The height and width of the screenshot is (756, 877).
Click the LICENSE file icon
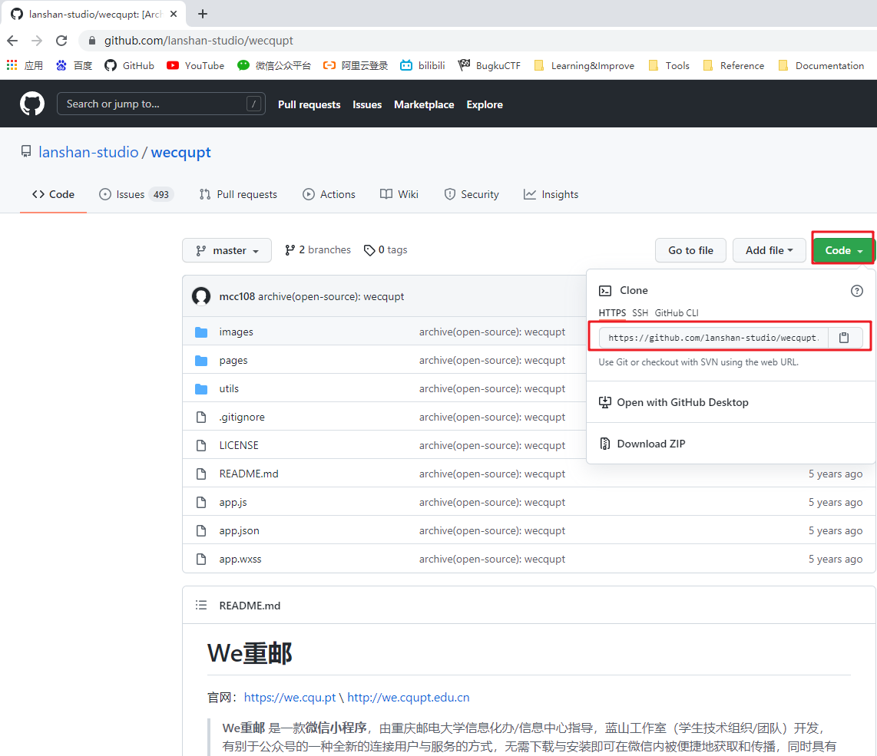pyautogui.click(x=201, y=446)
